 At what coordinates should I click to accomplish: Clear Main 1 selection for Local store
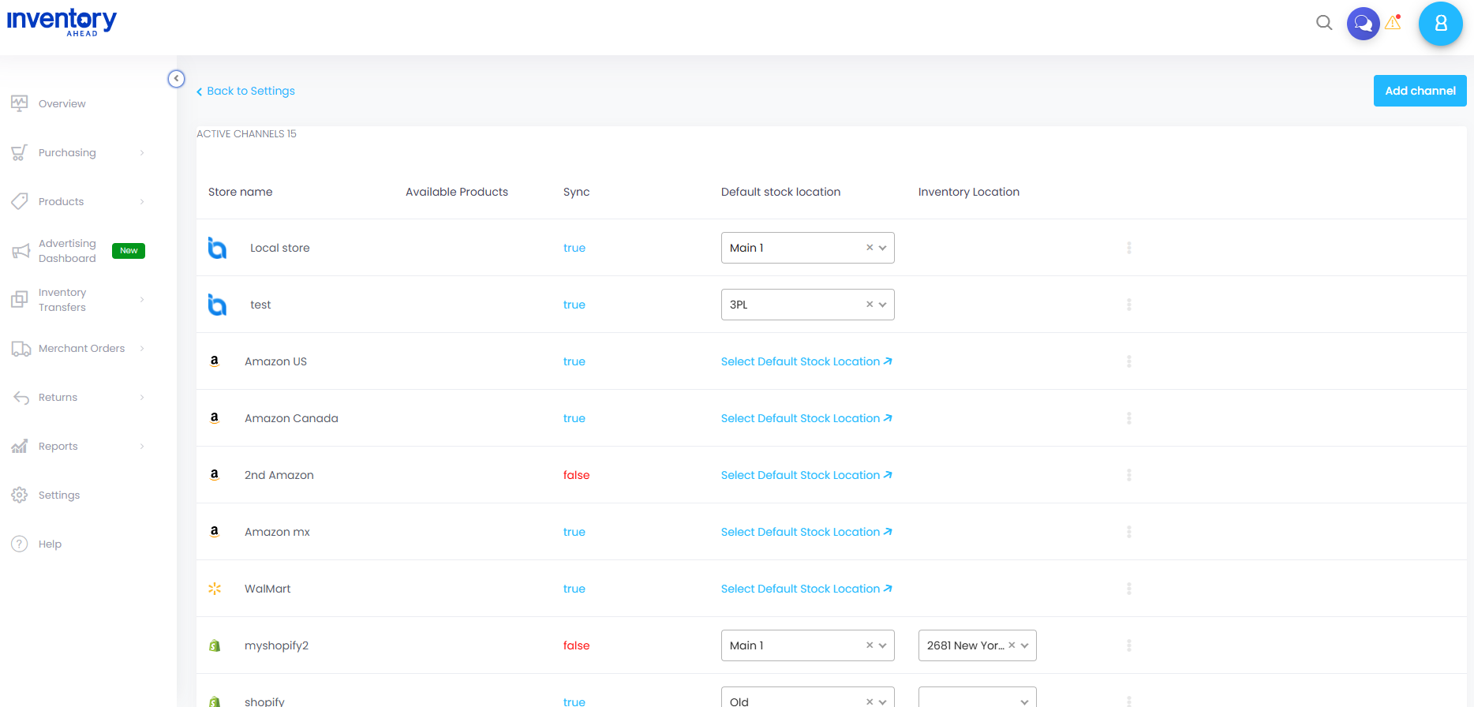click(x=870, y=248)
